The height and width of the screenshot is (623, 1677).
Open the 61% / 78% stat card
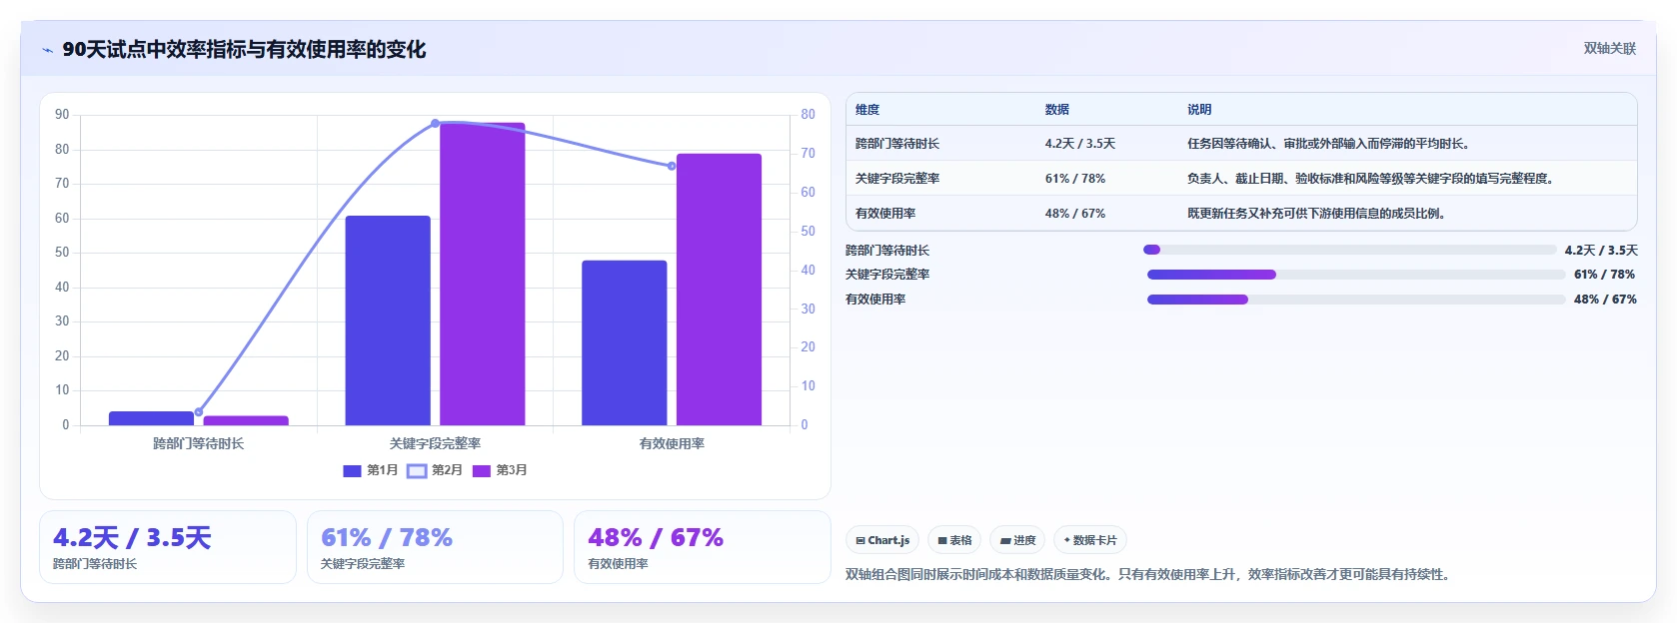pos(435,547)
